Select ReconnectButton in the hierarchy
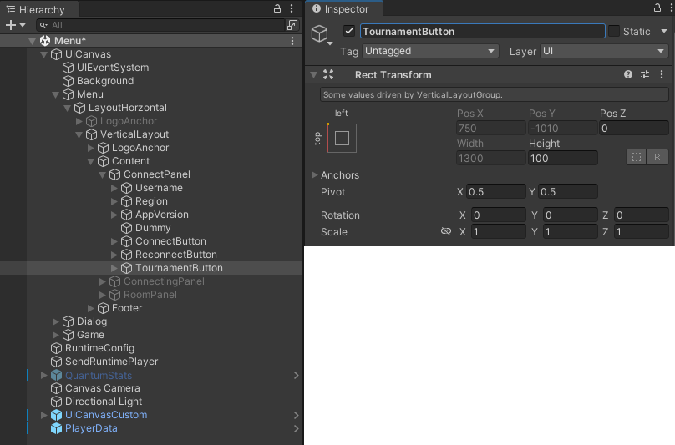This screenshot has width=675, height=445. point(176,255)
